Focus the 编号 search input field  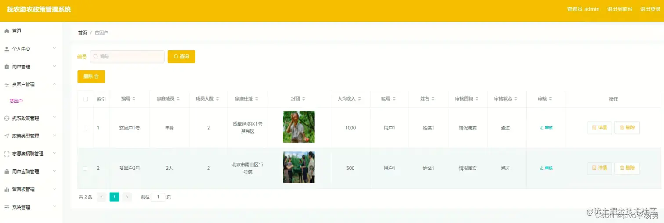coord(127,57)
